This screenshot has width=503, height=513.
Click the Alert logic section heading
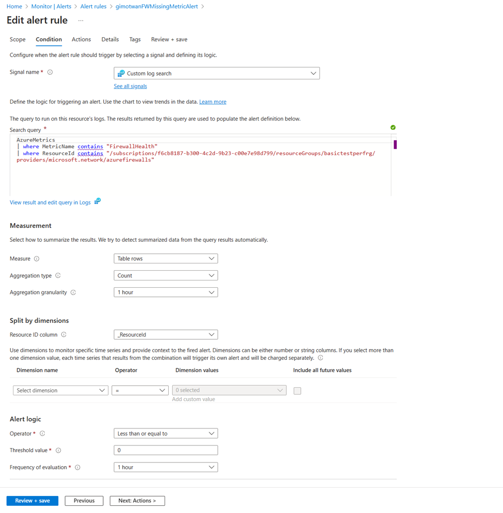pyautogui.click(x=25, y=419)
